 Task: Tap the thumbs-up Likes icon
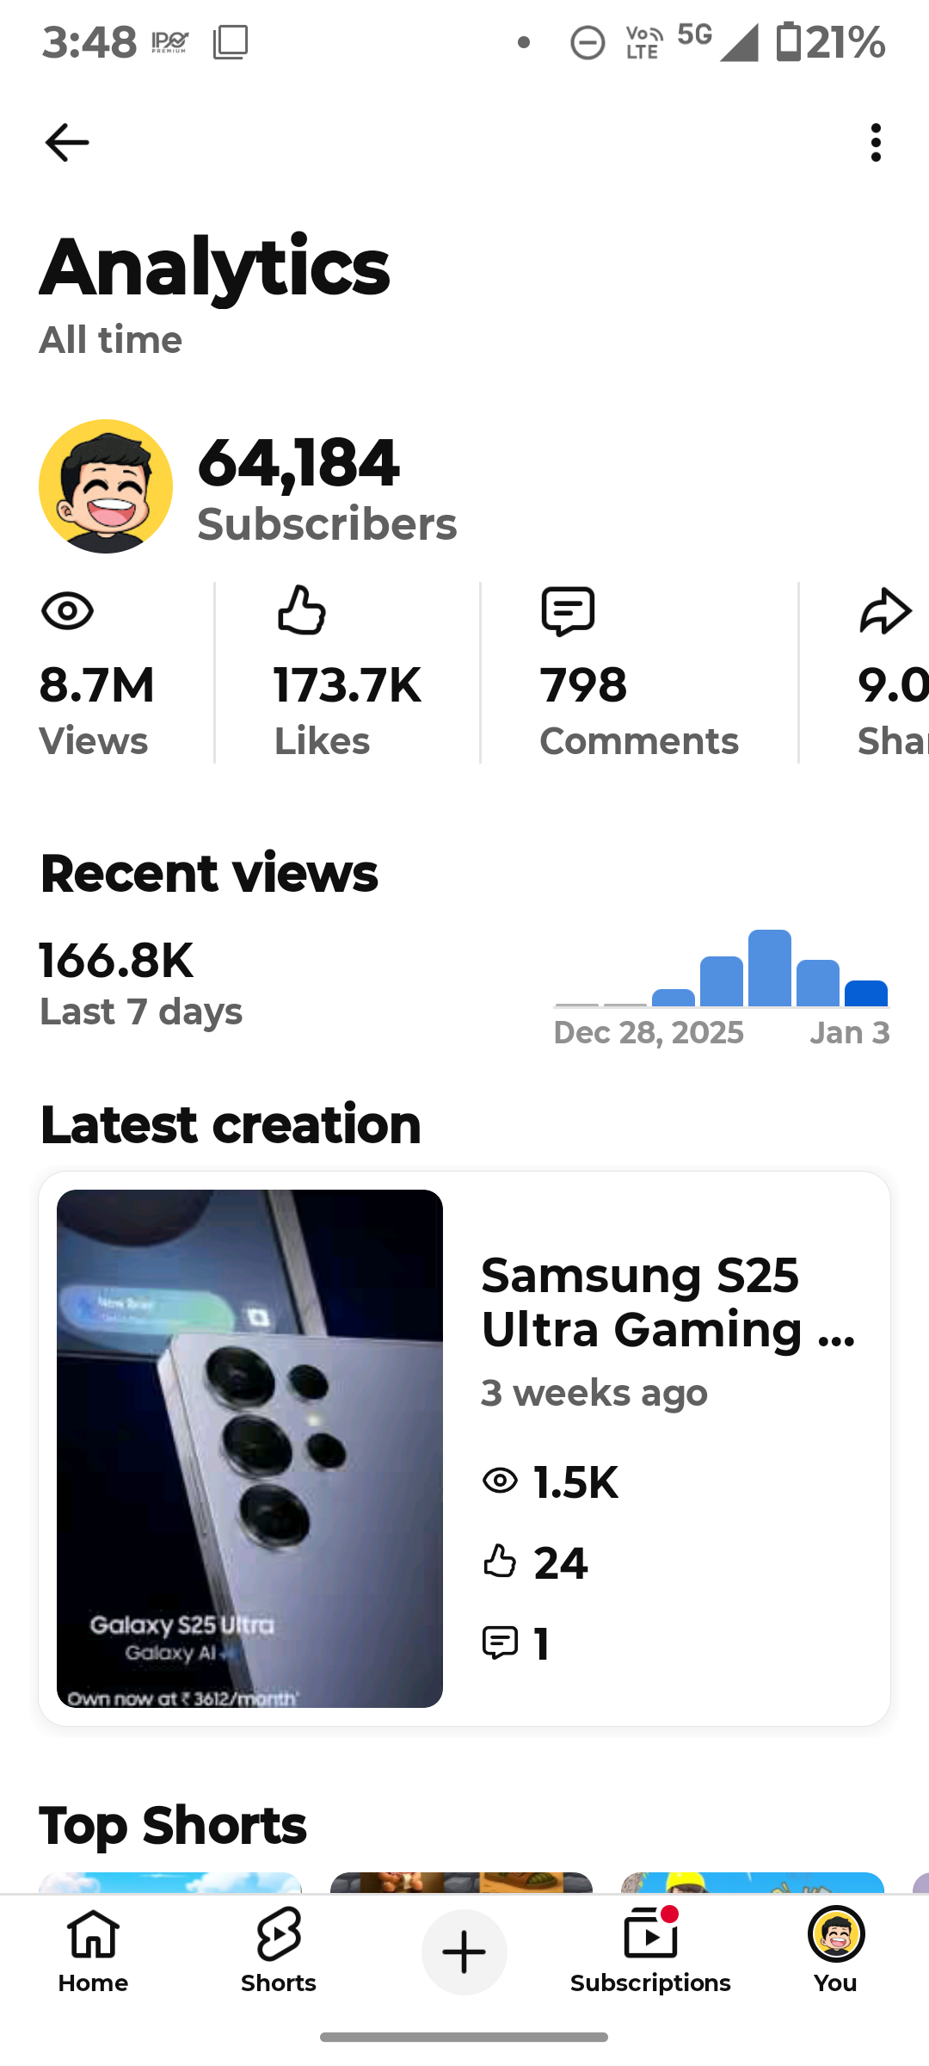[301, 610]
